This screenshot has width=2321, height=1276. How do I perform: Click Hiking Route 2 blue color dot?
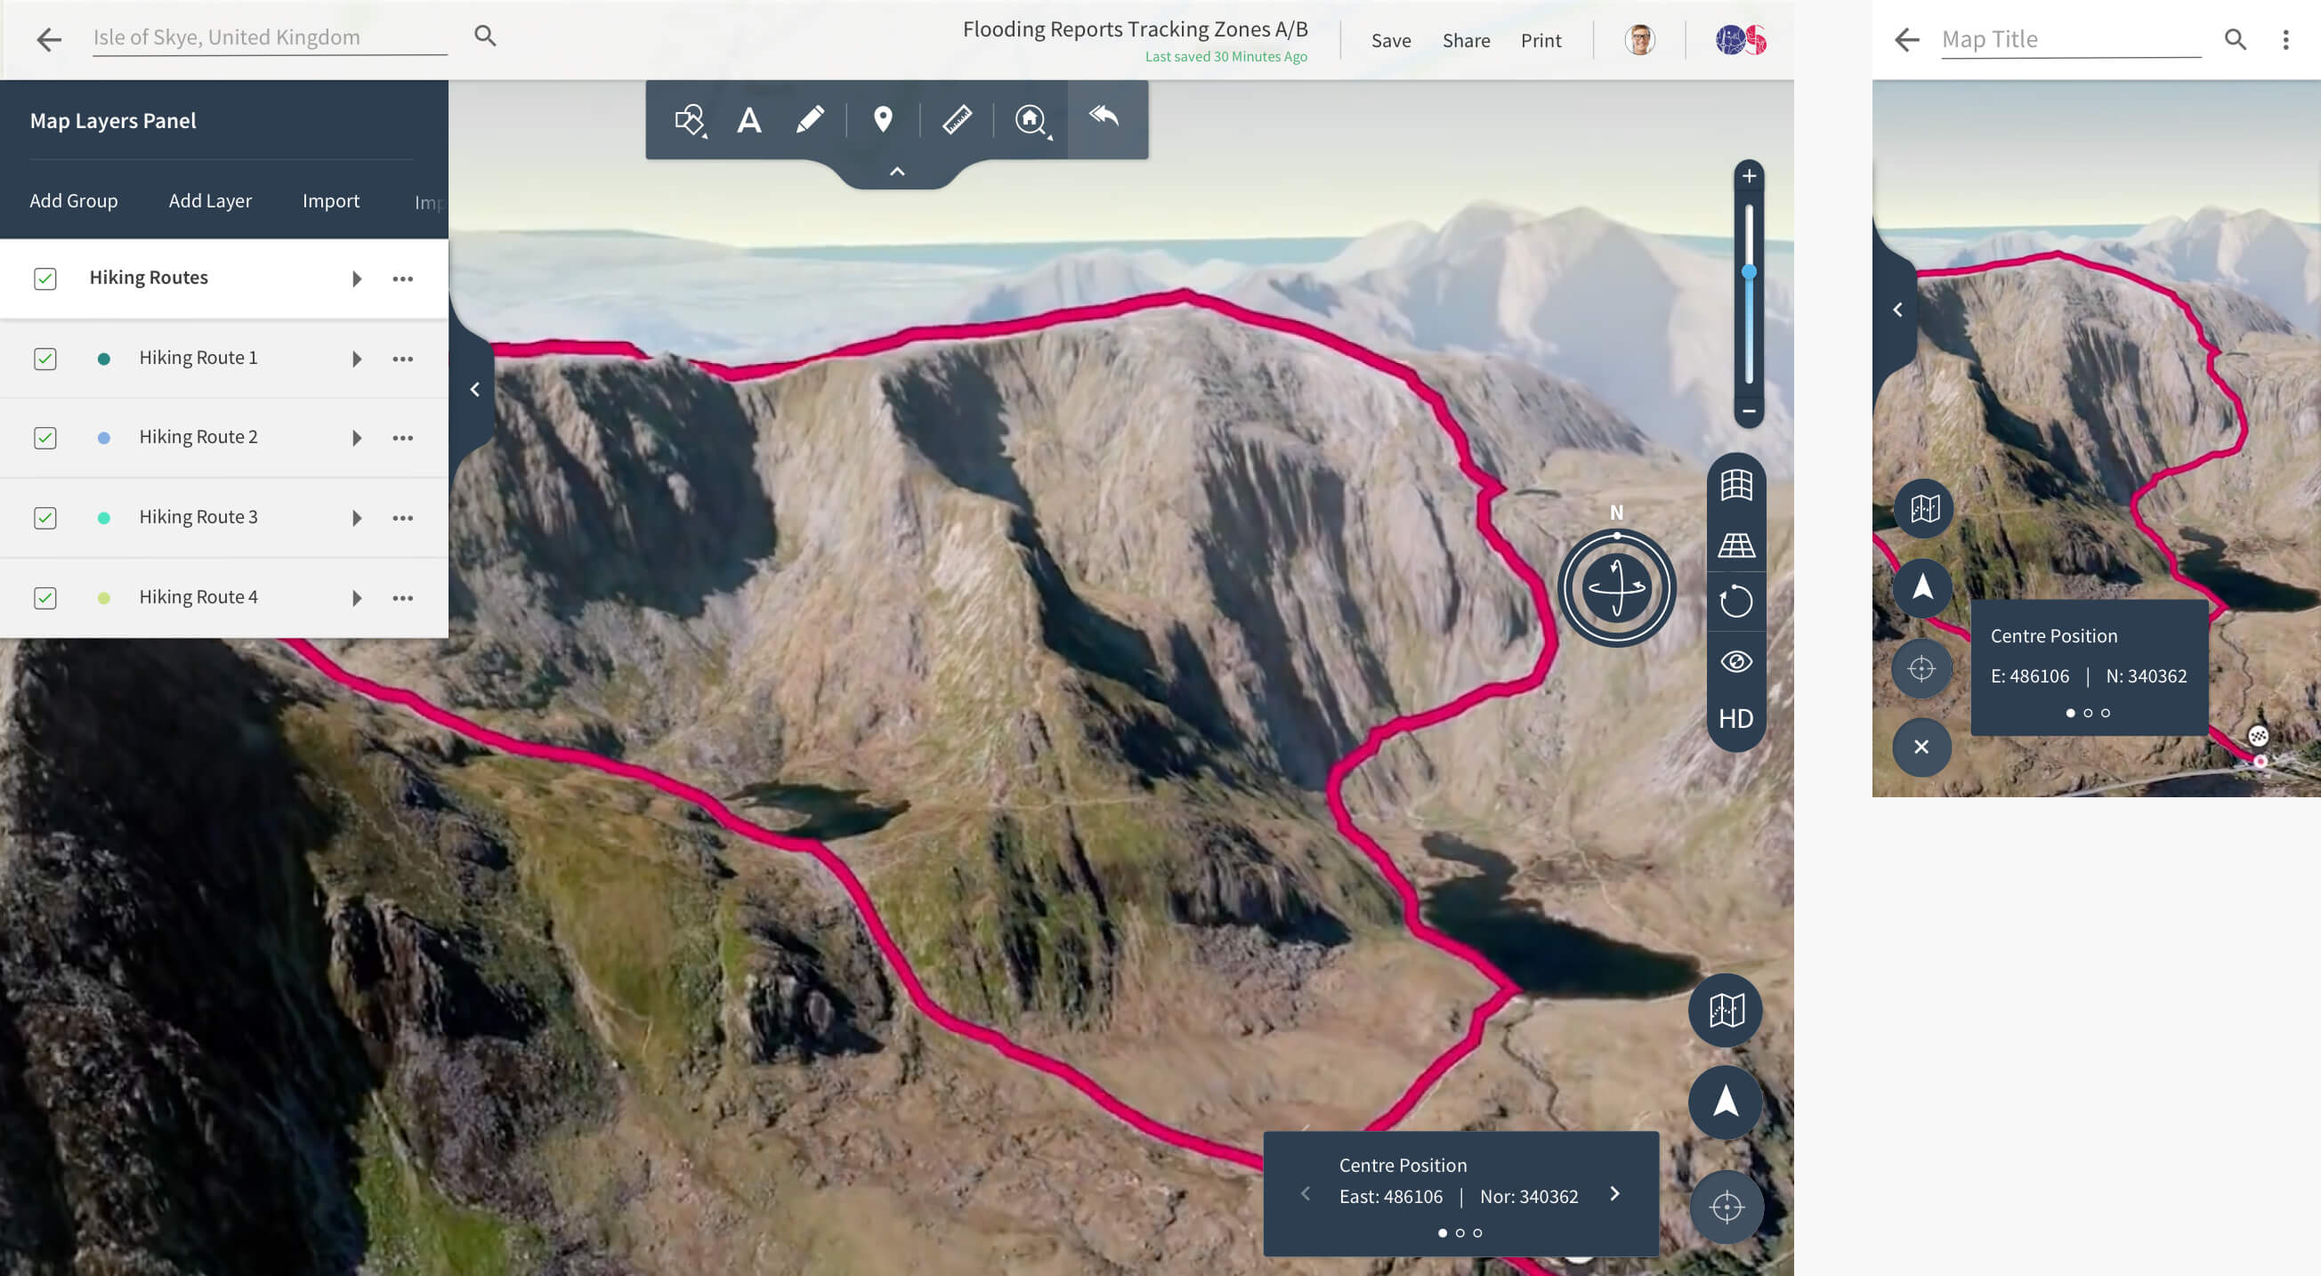(103, 438)
